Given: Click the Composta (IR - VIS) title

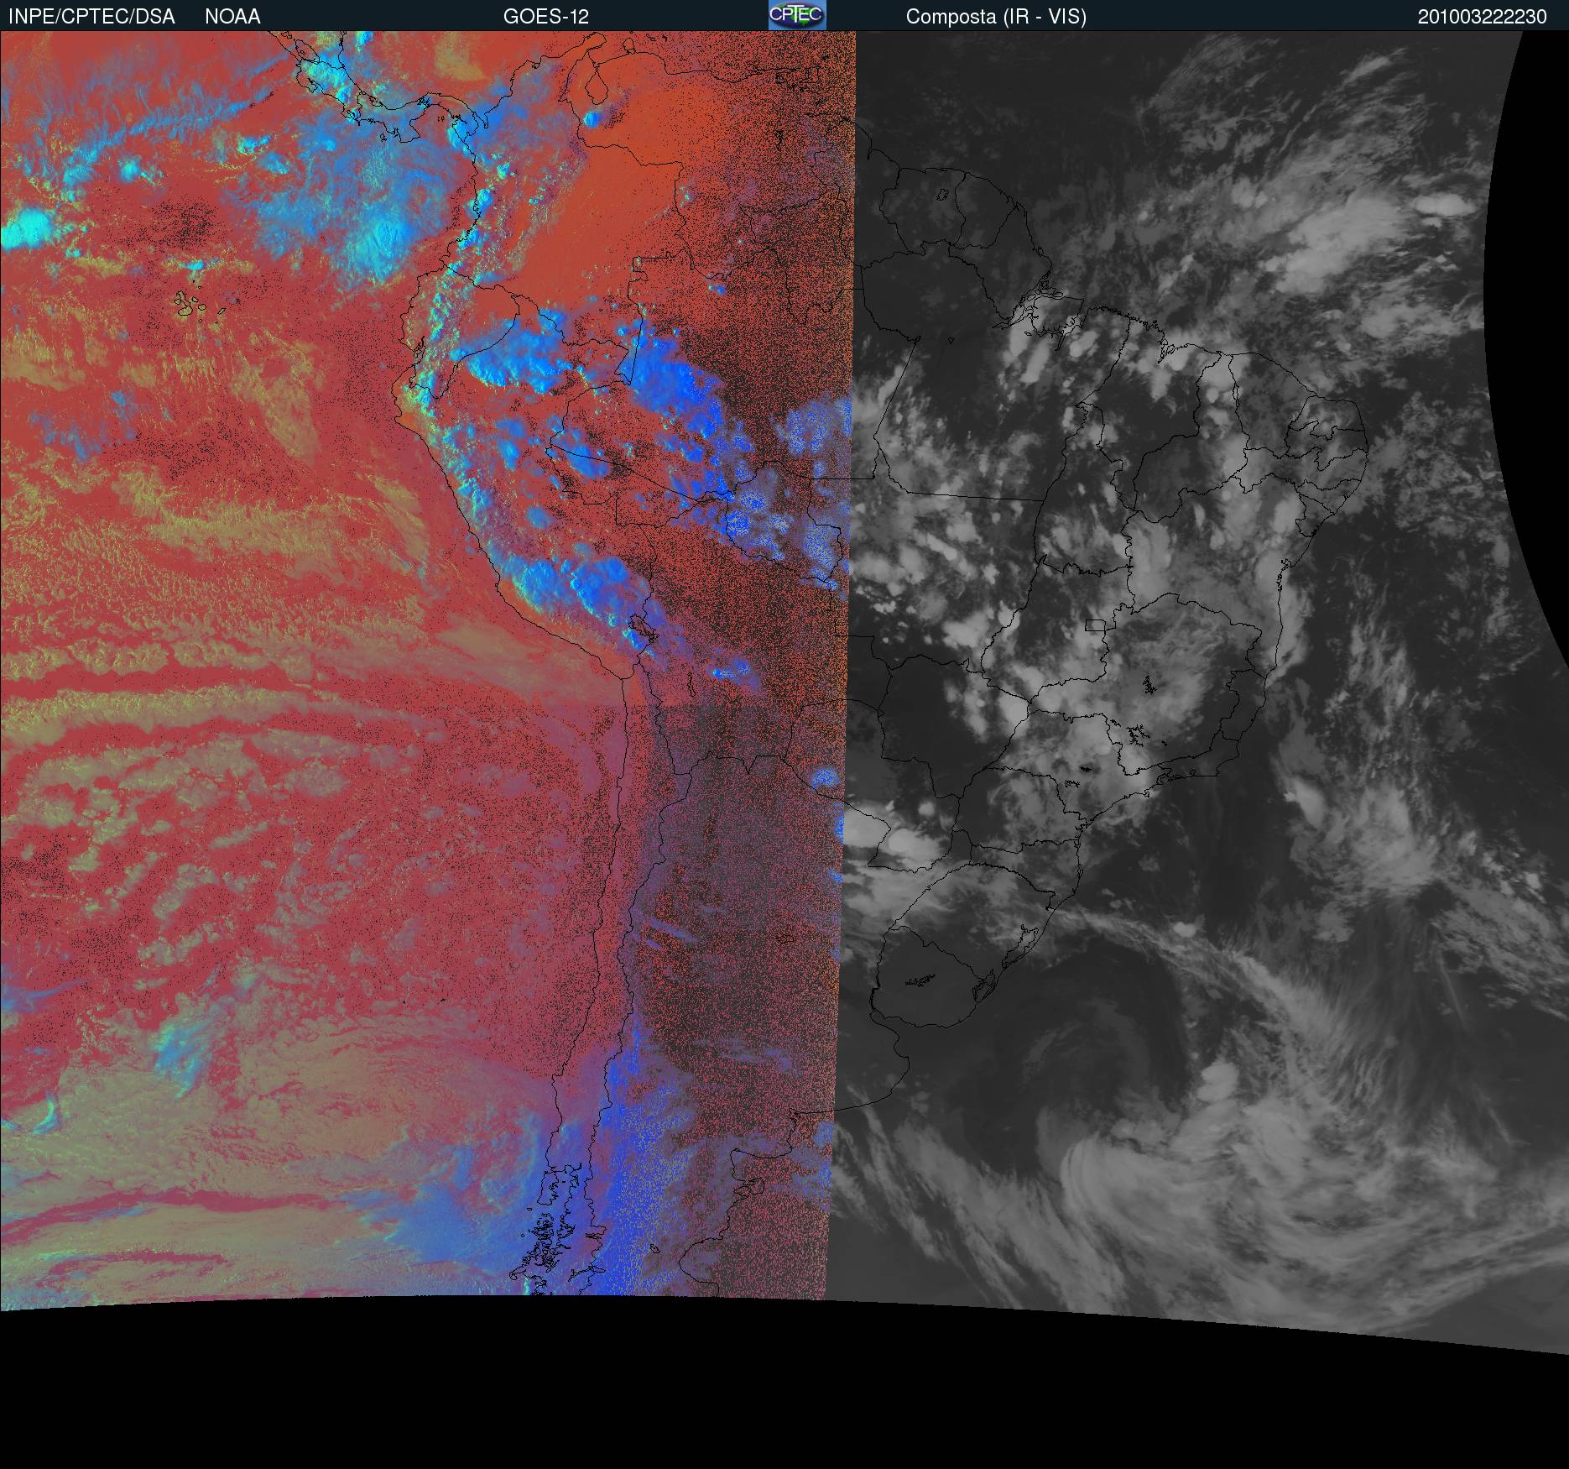Looking at the screenshot, I should point(996,17).
